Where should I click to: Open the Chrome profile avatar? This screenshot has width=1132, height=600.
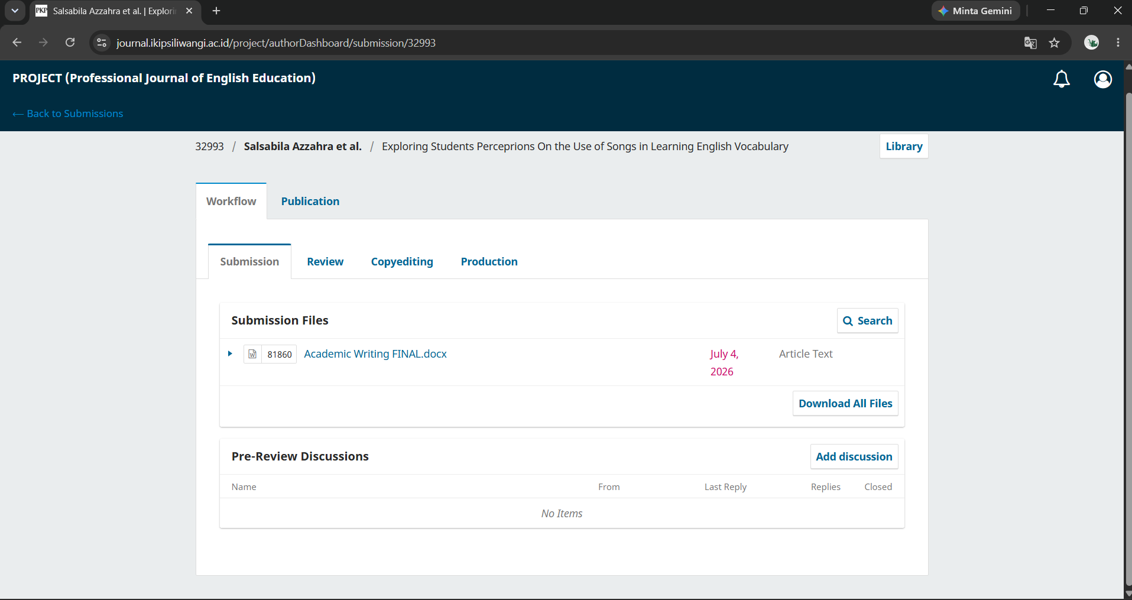(x=1091, y=43)
